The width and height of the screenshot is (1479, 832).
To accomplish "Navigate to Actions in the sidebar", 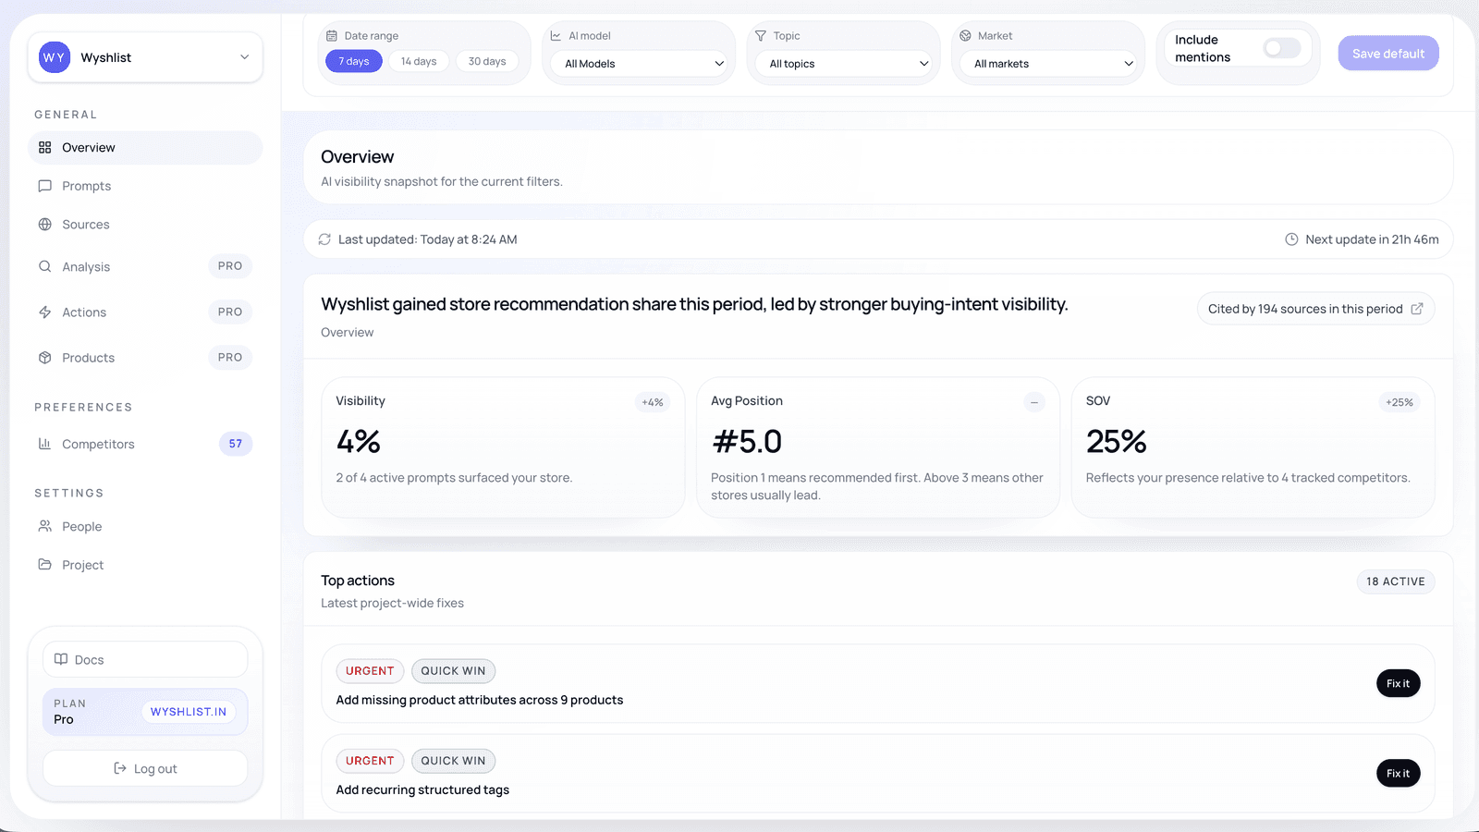I will [x=145, y=312].
